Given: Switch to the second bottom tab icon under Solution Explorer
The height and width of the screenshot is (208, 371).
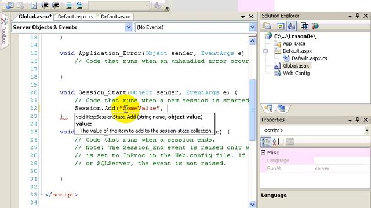Looking at the screenshot, I should click(281, 108).
